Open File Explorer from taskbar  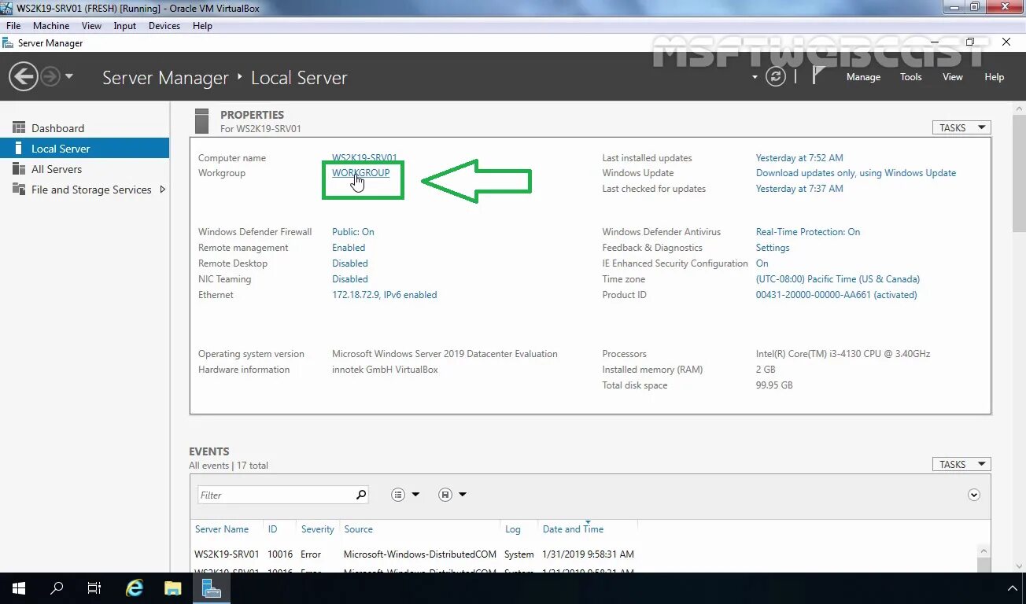point(173,588)
